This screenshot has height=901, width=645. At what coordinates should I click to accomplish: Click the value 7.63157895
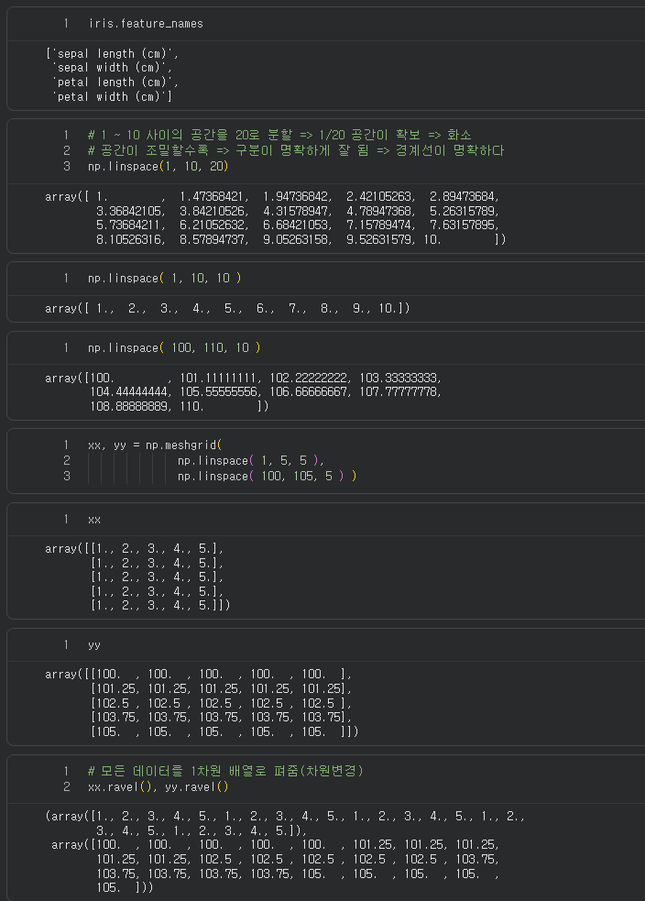click(464, 225)
